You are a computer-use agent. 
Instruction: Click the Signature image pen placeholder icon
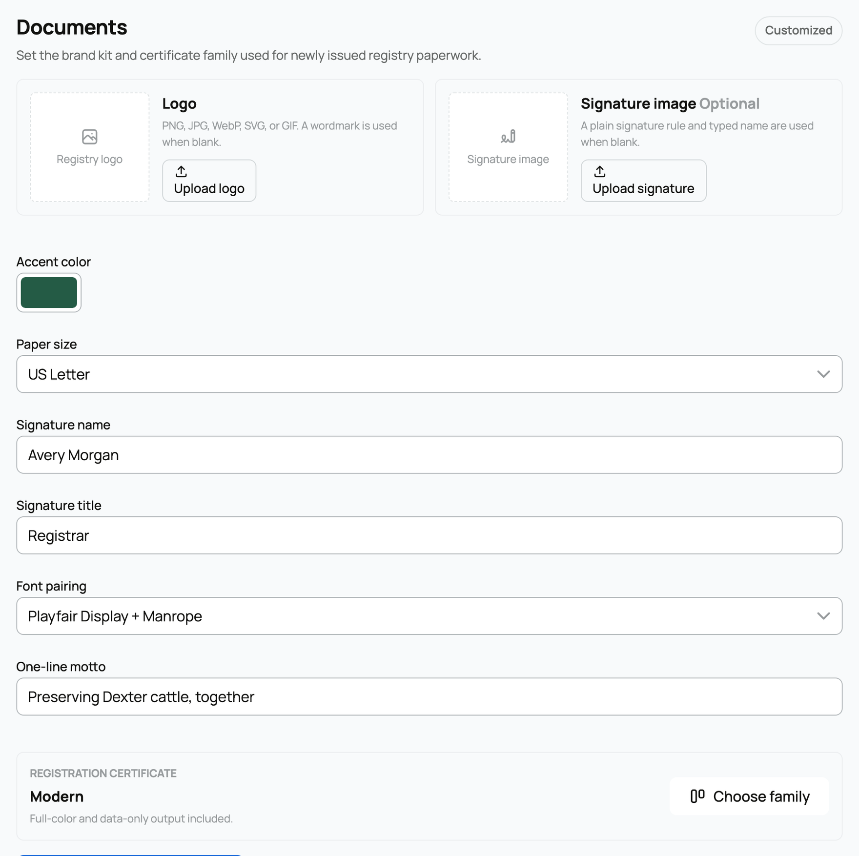pos(508,137)
